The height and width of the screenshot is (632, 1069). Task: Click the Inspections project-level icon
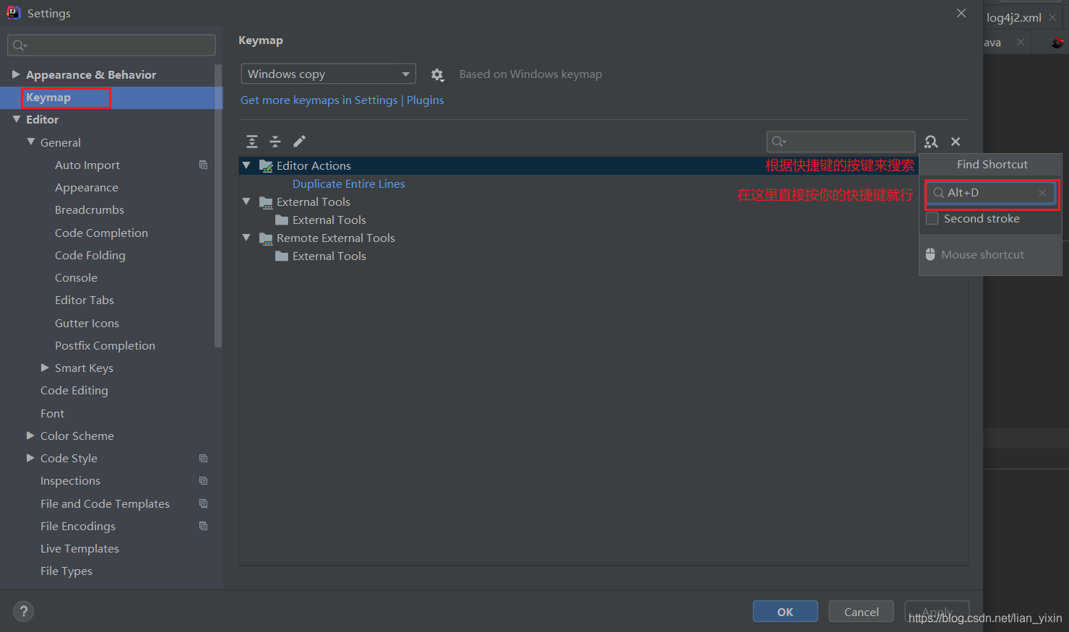tap(203, 480)
